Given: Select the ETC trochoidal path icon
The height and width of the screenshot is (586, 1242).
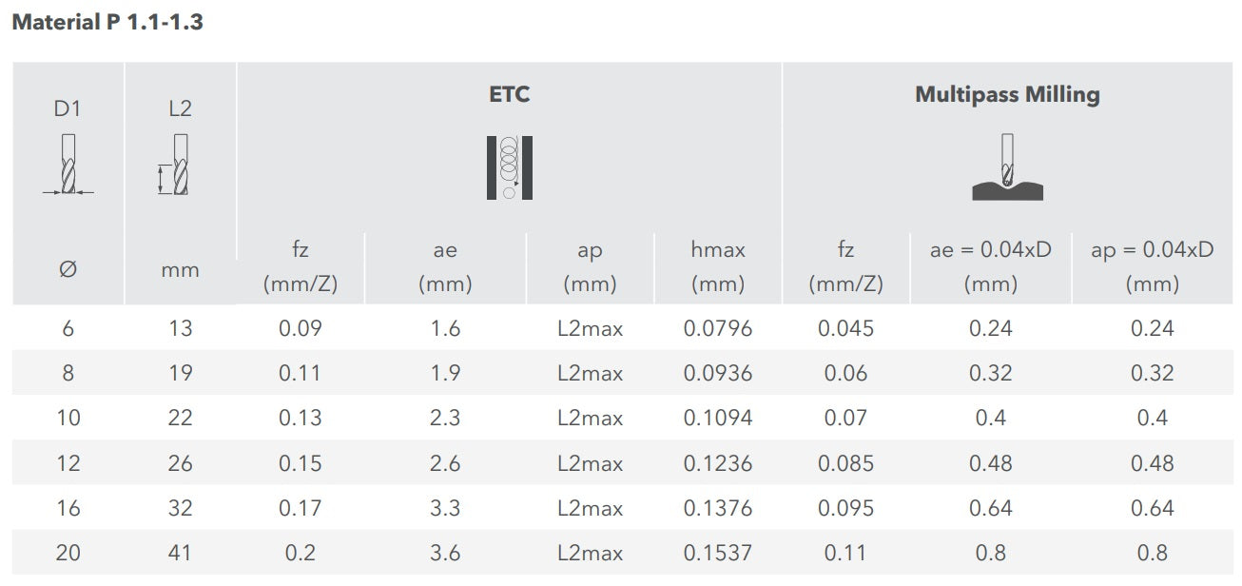Looking at the screenshot, I should 510,167.
